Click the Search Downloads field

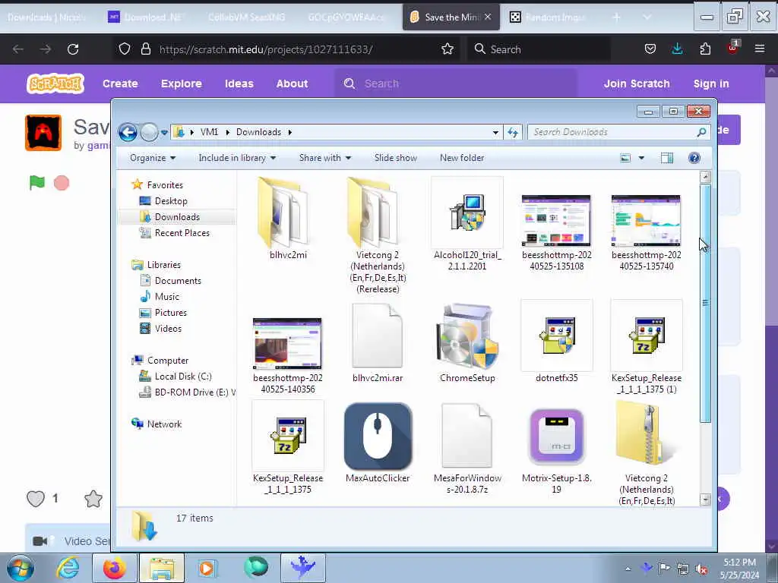[618, 132]
